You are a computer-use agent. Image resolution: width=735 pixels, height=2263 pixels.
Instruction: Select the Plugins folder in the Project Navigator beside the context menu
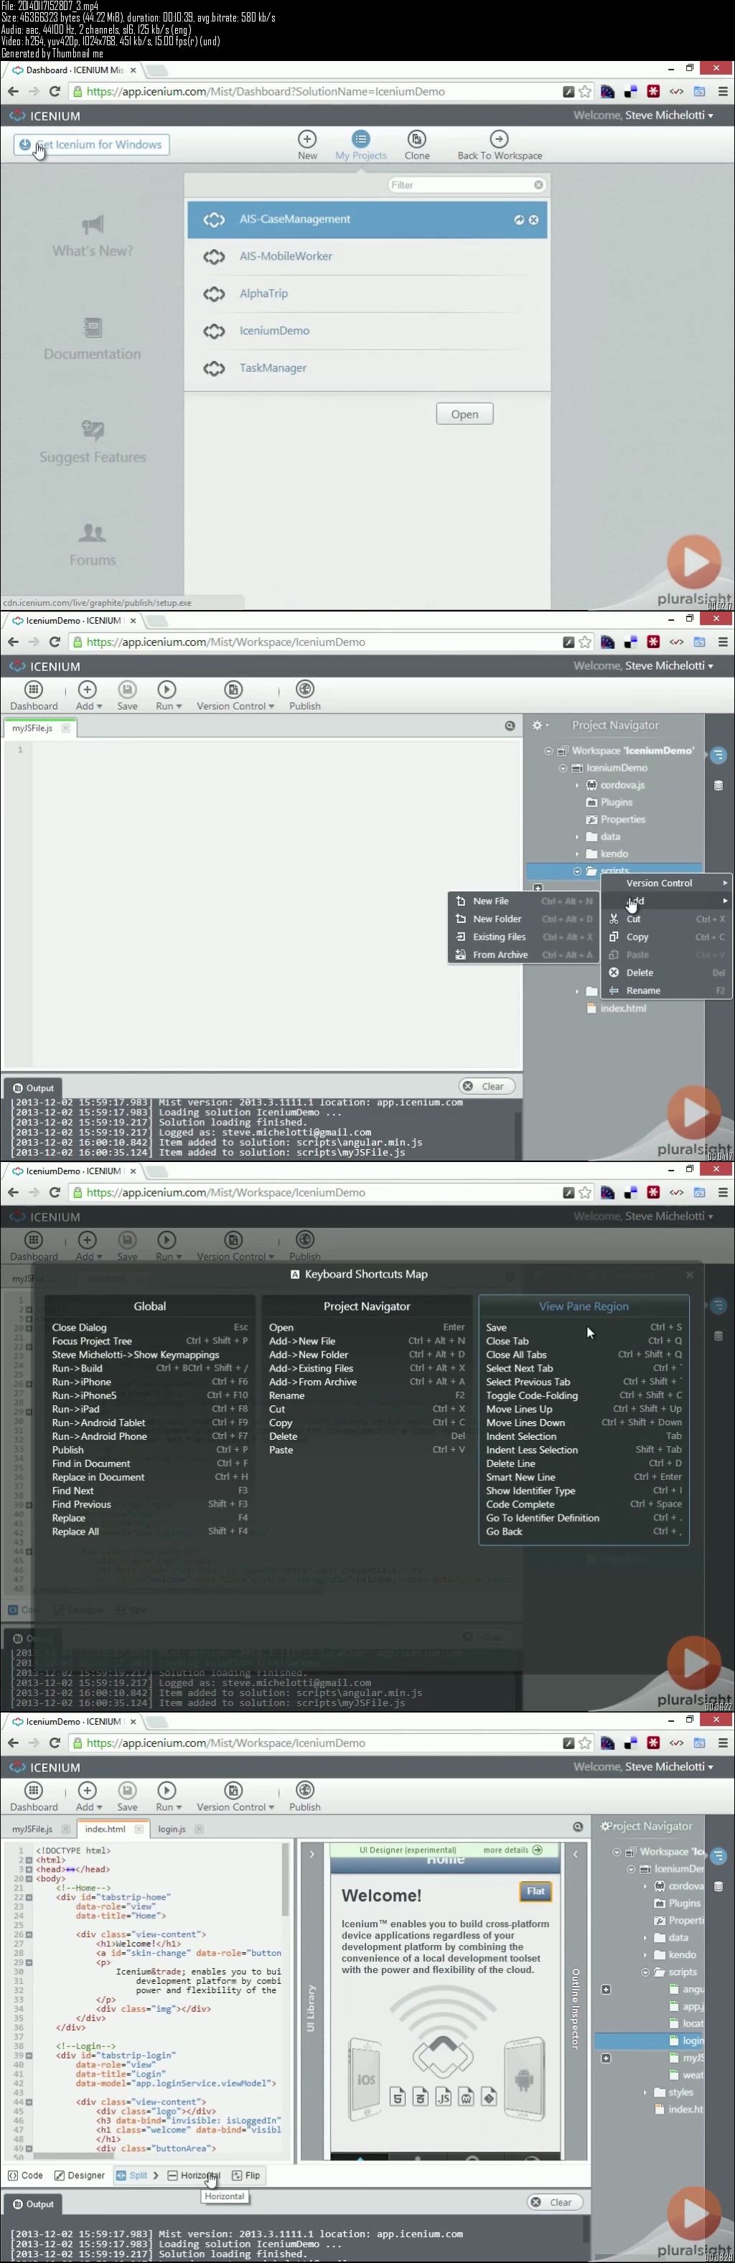pyautogui.click(x=609, y=802)
